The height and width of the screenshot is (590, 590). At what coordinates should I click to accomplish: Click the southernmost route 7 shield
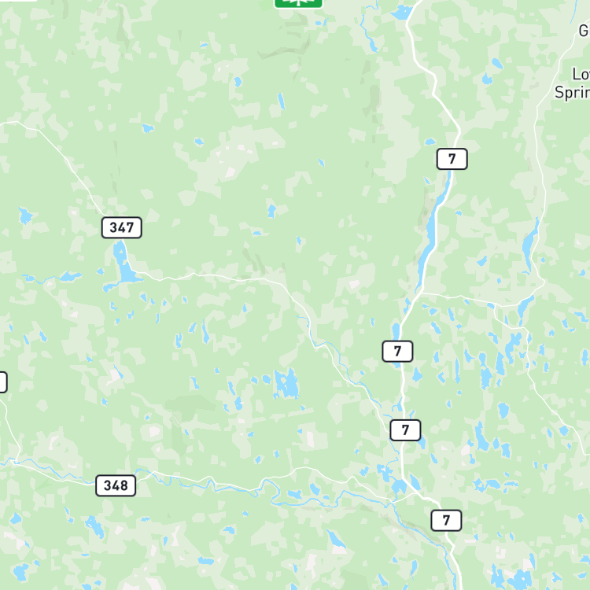(446, 521)
